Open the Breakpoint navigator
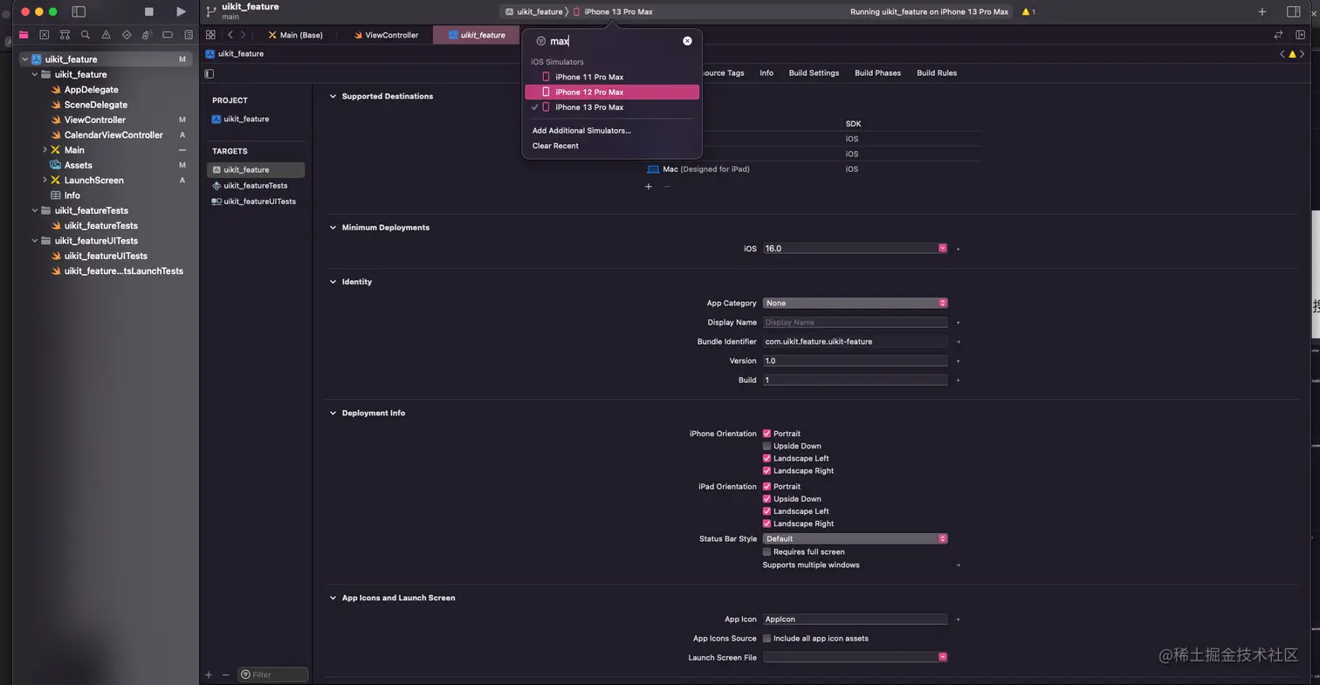This screenshot has height=685, width=1320. (x=168, y=35)
